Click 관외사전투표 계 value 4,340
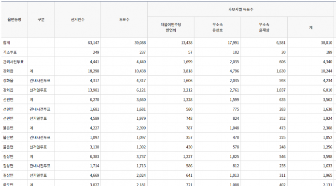Screen dimensions: 336x186 pos(328,62)
